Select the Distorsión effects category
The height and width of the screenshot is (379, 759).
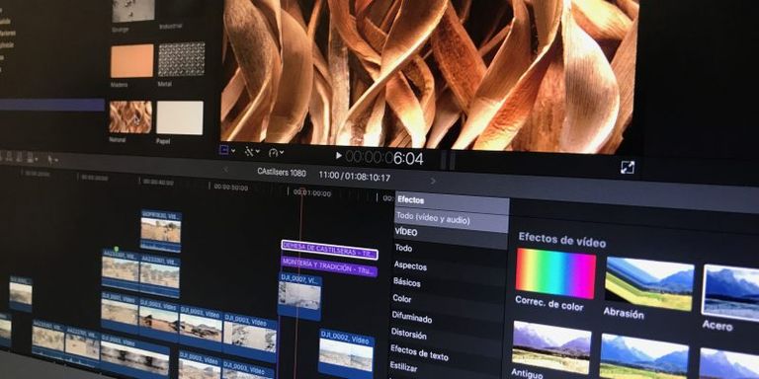point(409,334)
